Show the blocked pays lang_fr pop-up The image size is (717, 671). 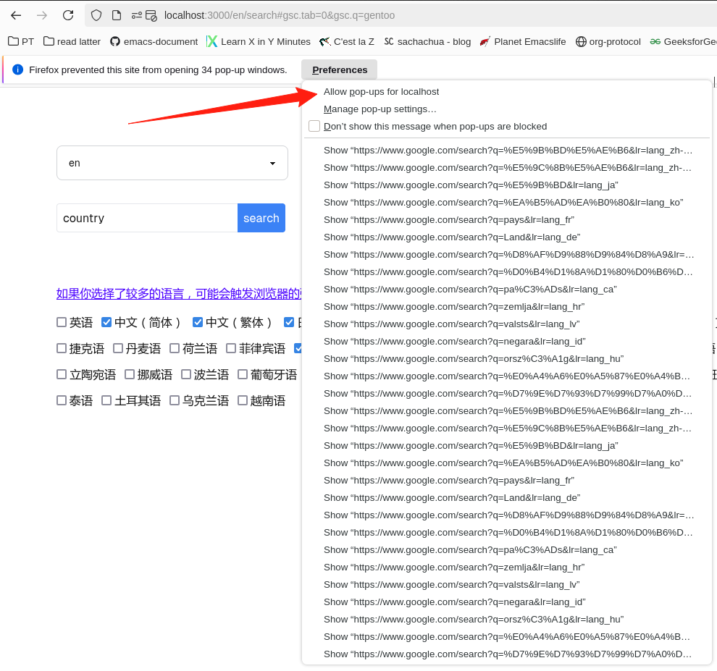(x=448, y=219)
